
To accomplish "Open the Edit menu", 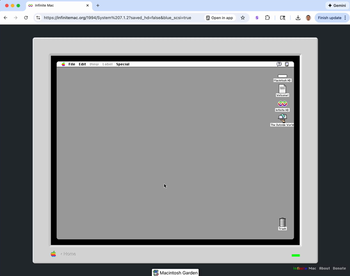I will pyautogui.click(x=82, y=64).
